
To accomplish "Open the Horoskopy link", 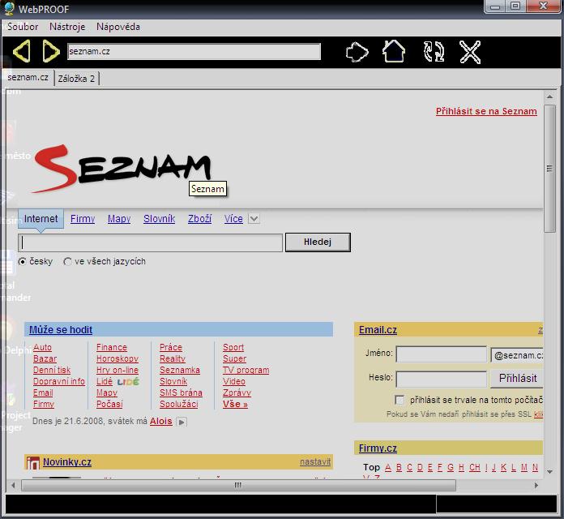I will (x=117, y=358).
